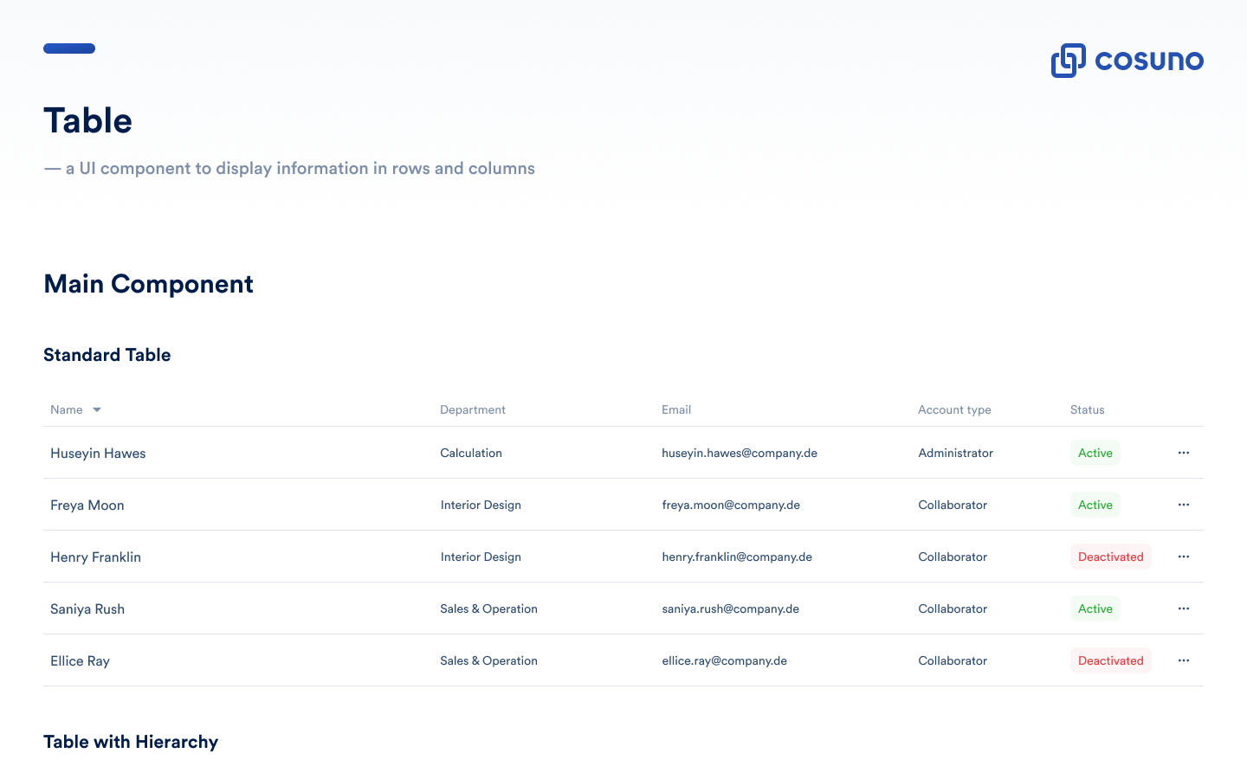Click the Email column header
Viewport: 1247px width, 779px height.
(676, 410)
